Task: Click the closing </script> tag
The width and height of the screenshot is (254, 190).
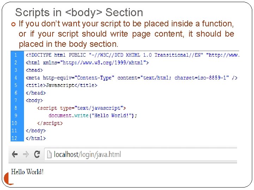Action: coord(50,123)
